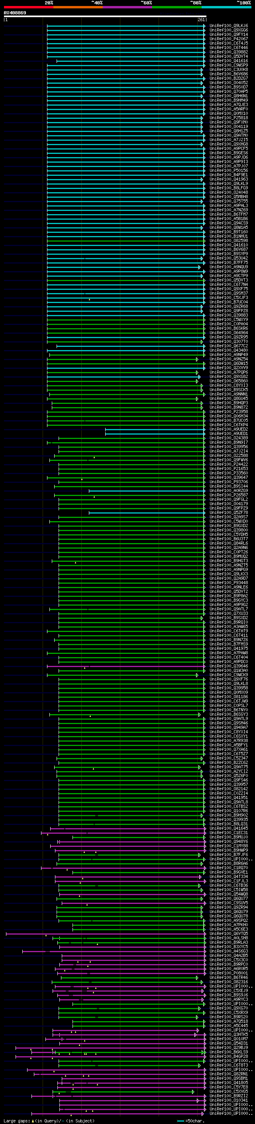
Task: Click the query end position label 261
Action: point(201,20)
